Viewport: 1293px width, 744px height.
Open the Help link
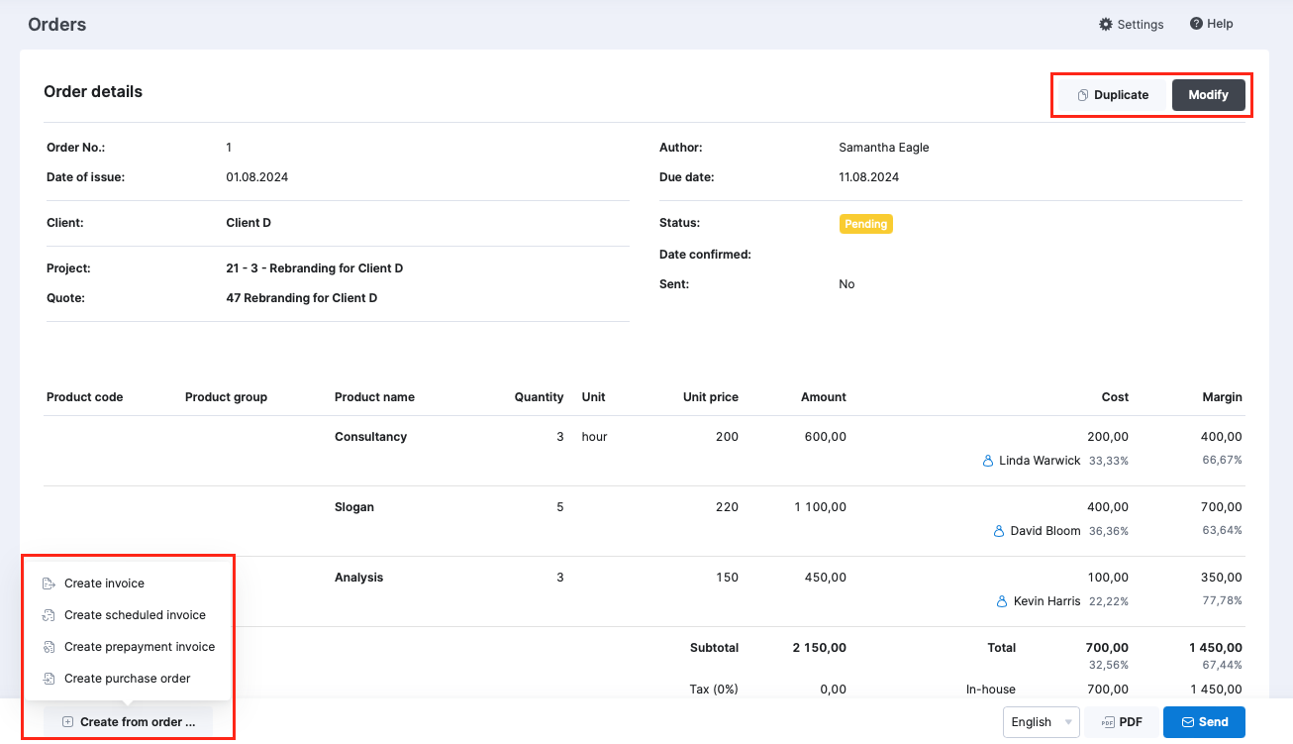[x=1211, y=24]
